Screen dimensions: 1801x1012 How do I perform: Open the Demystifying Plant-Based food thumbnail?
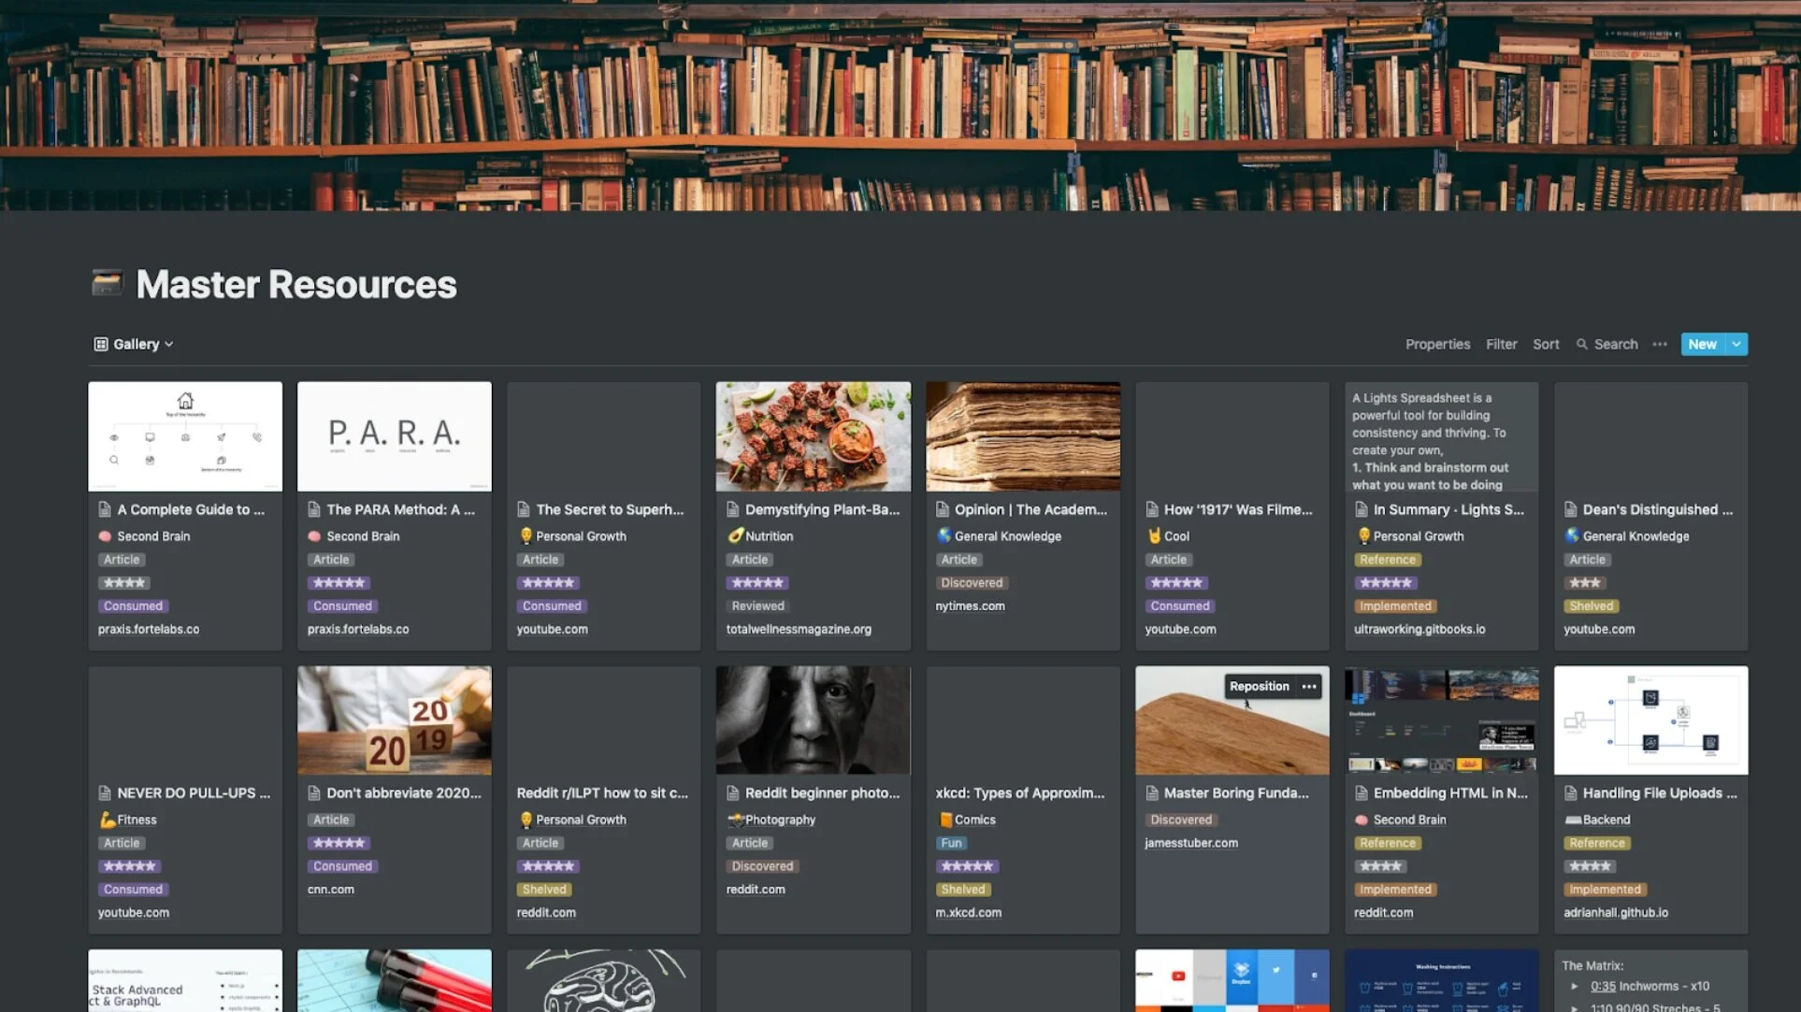(x=813, y=436)
